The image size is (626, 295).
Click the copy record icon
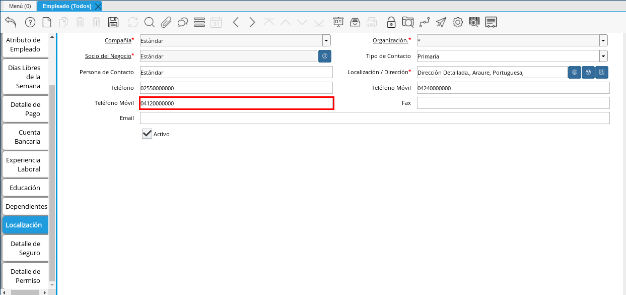coord(63,22)
